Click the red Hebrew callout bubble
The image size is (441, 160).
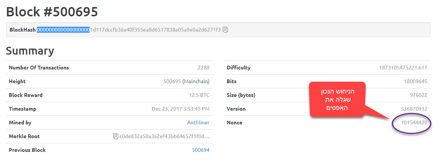(x=337, y=99)
